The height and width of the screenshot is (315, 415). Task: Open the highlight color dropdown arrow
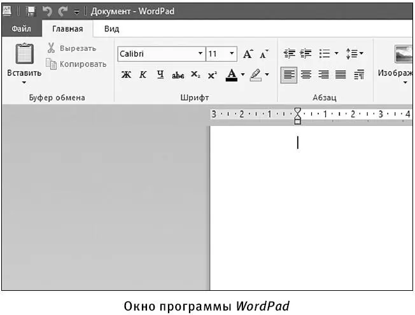coord(267,74)
